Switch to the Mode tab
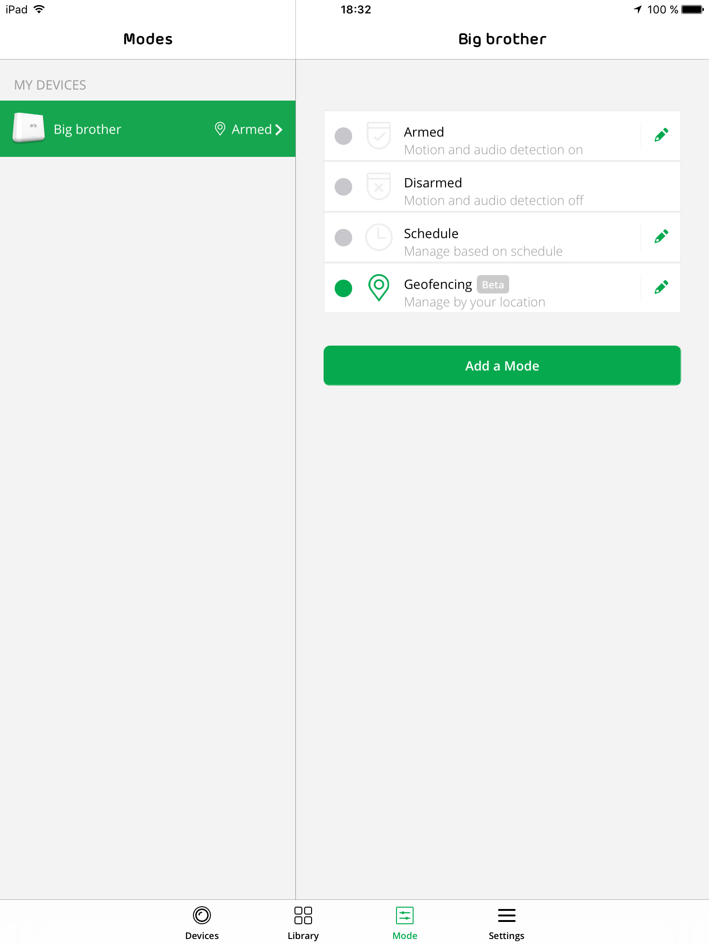 [x=405, y=923]
